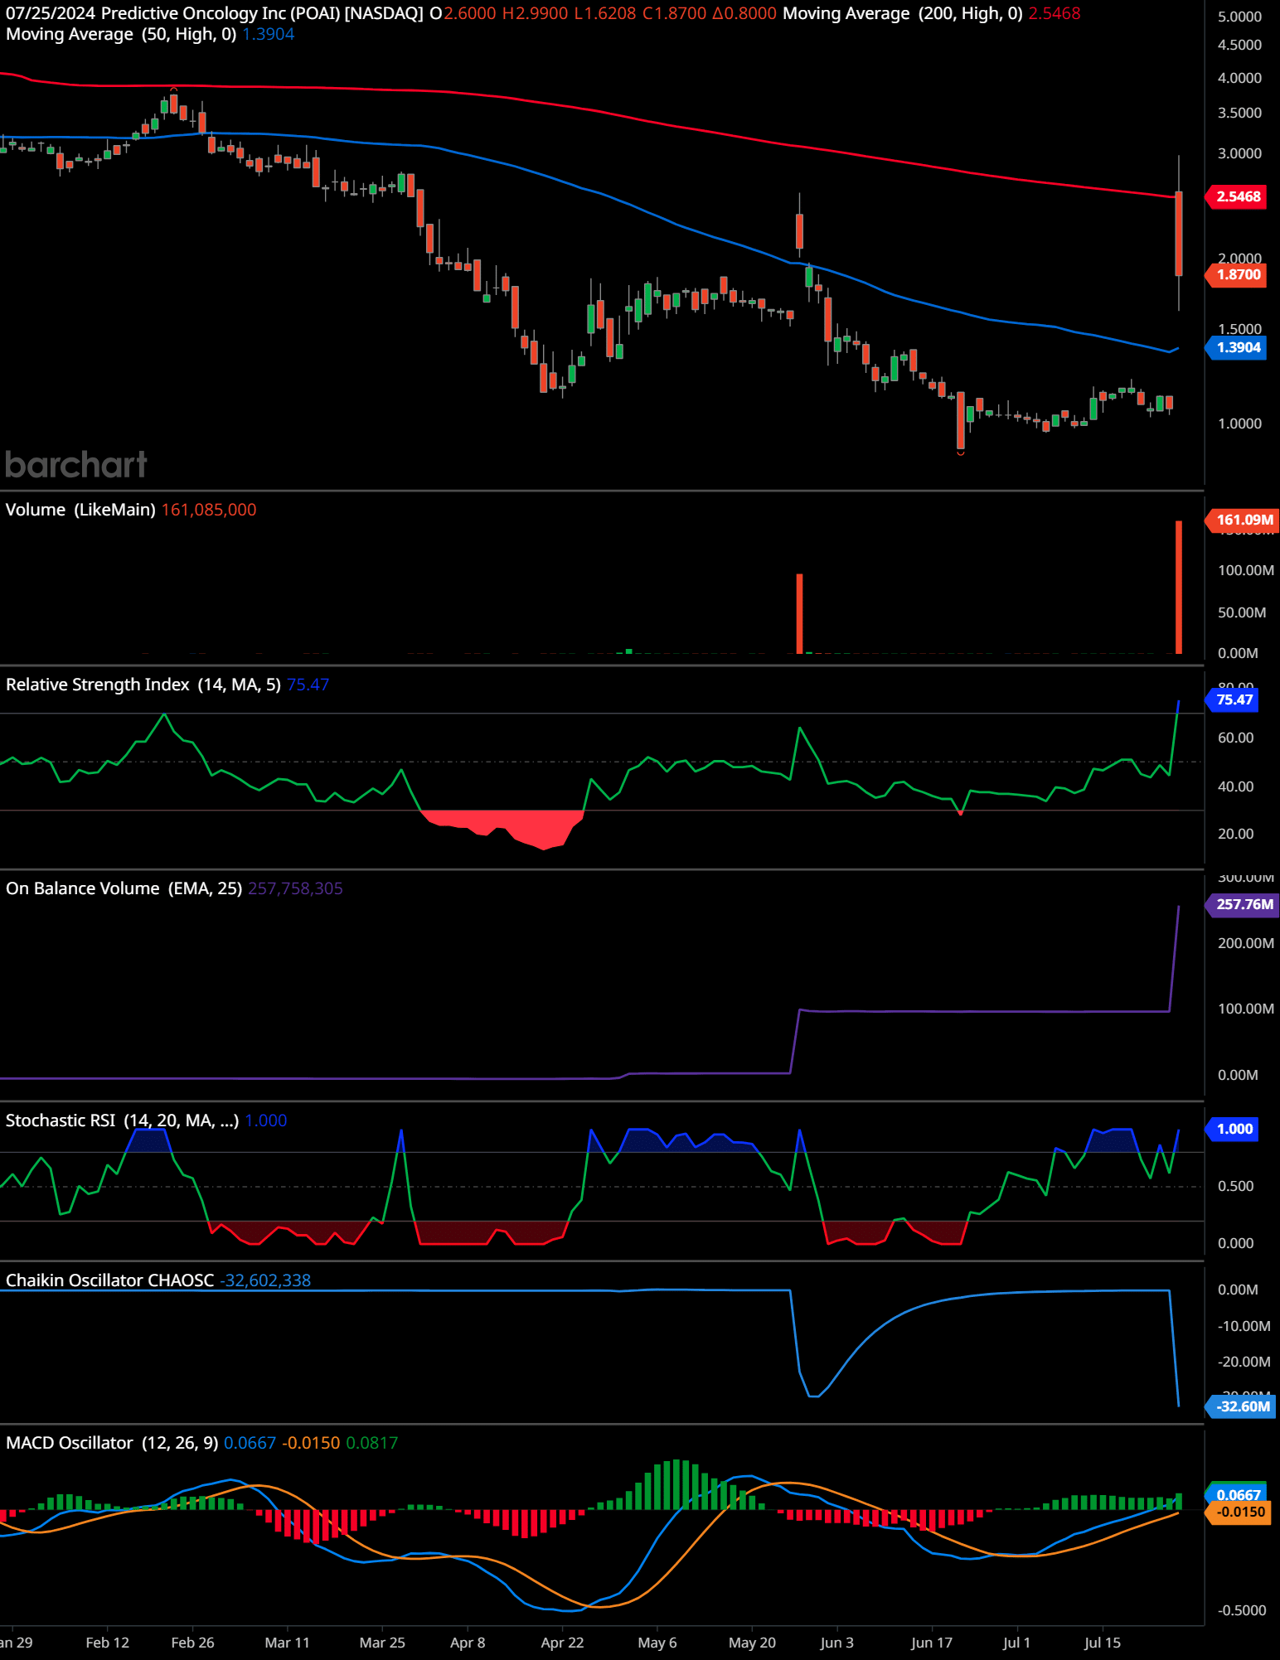Screen dimensions: 1280x1660
Task: Click the Feb 12 date axis label
Action: (107, 1643)
